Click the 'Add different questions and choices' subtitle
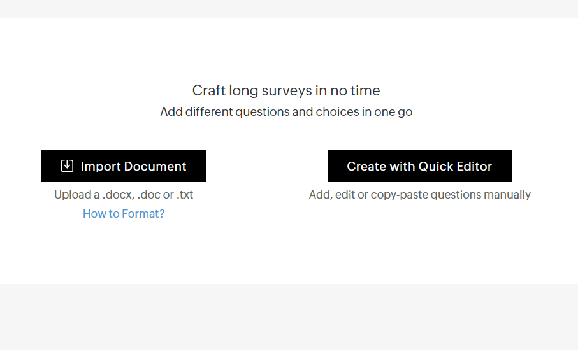 [x=286, y=112]
